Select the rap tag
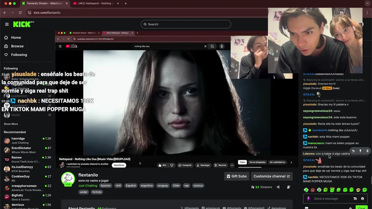This screenshot has width=372, height=209. click(x=186, y=185)
